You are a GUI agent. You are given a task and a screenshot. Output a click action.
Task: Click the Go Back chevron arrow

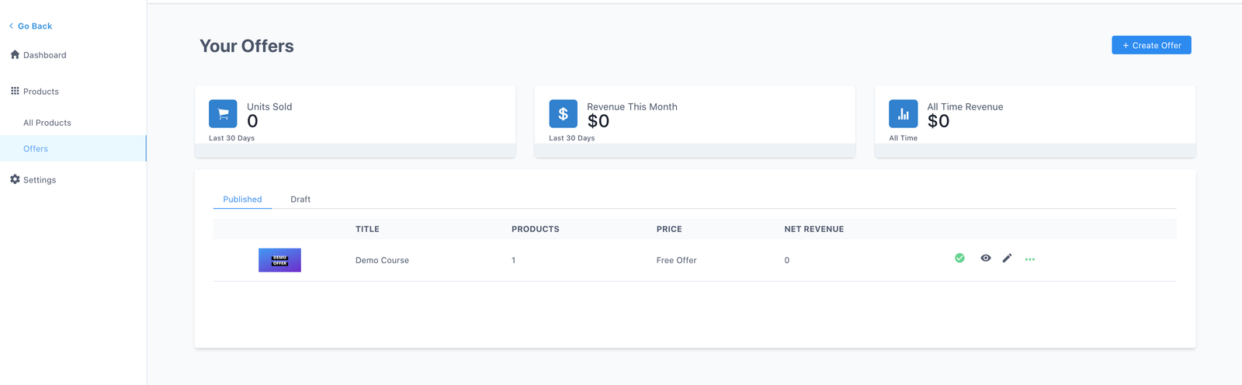[x=11, y=26]
